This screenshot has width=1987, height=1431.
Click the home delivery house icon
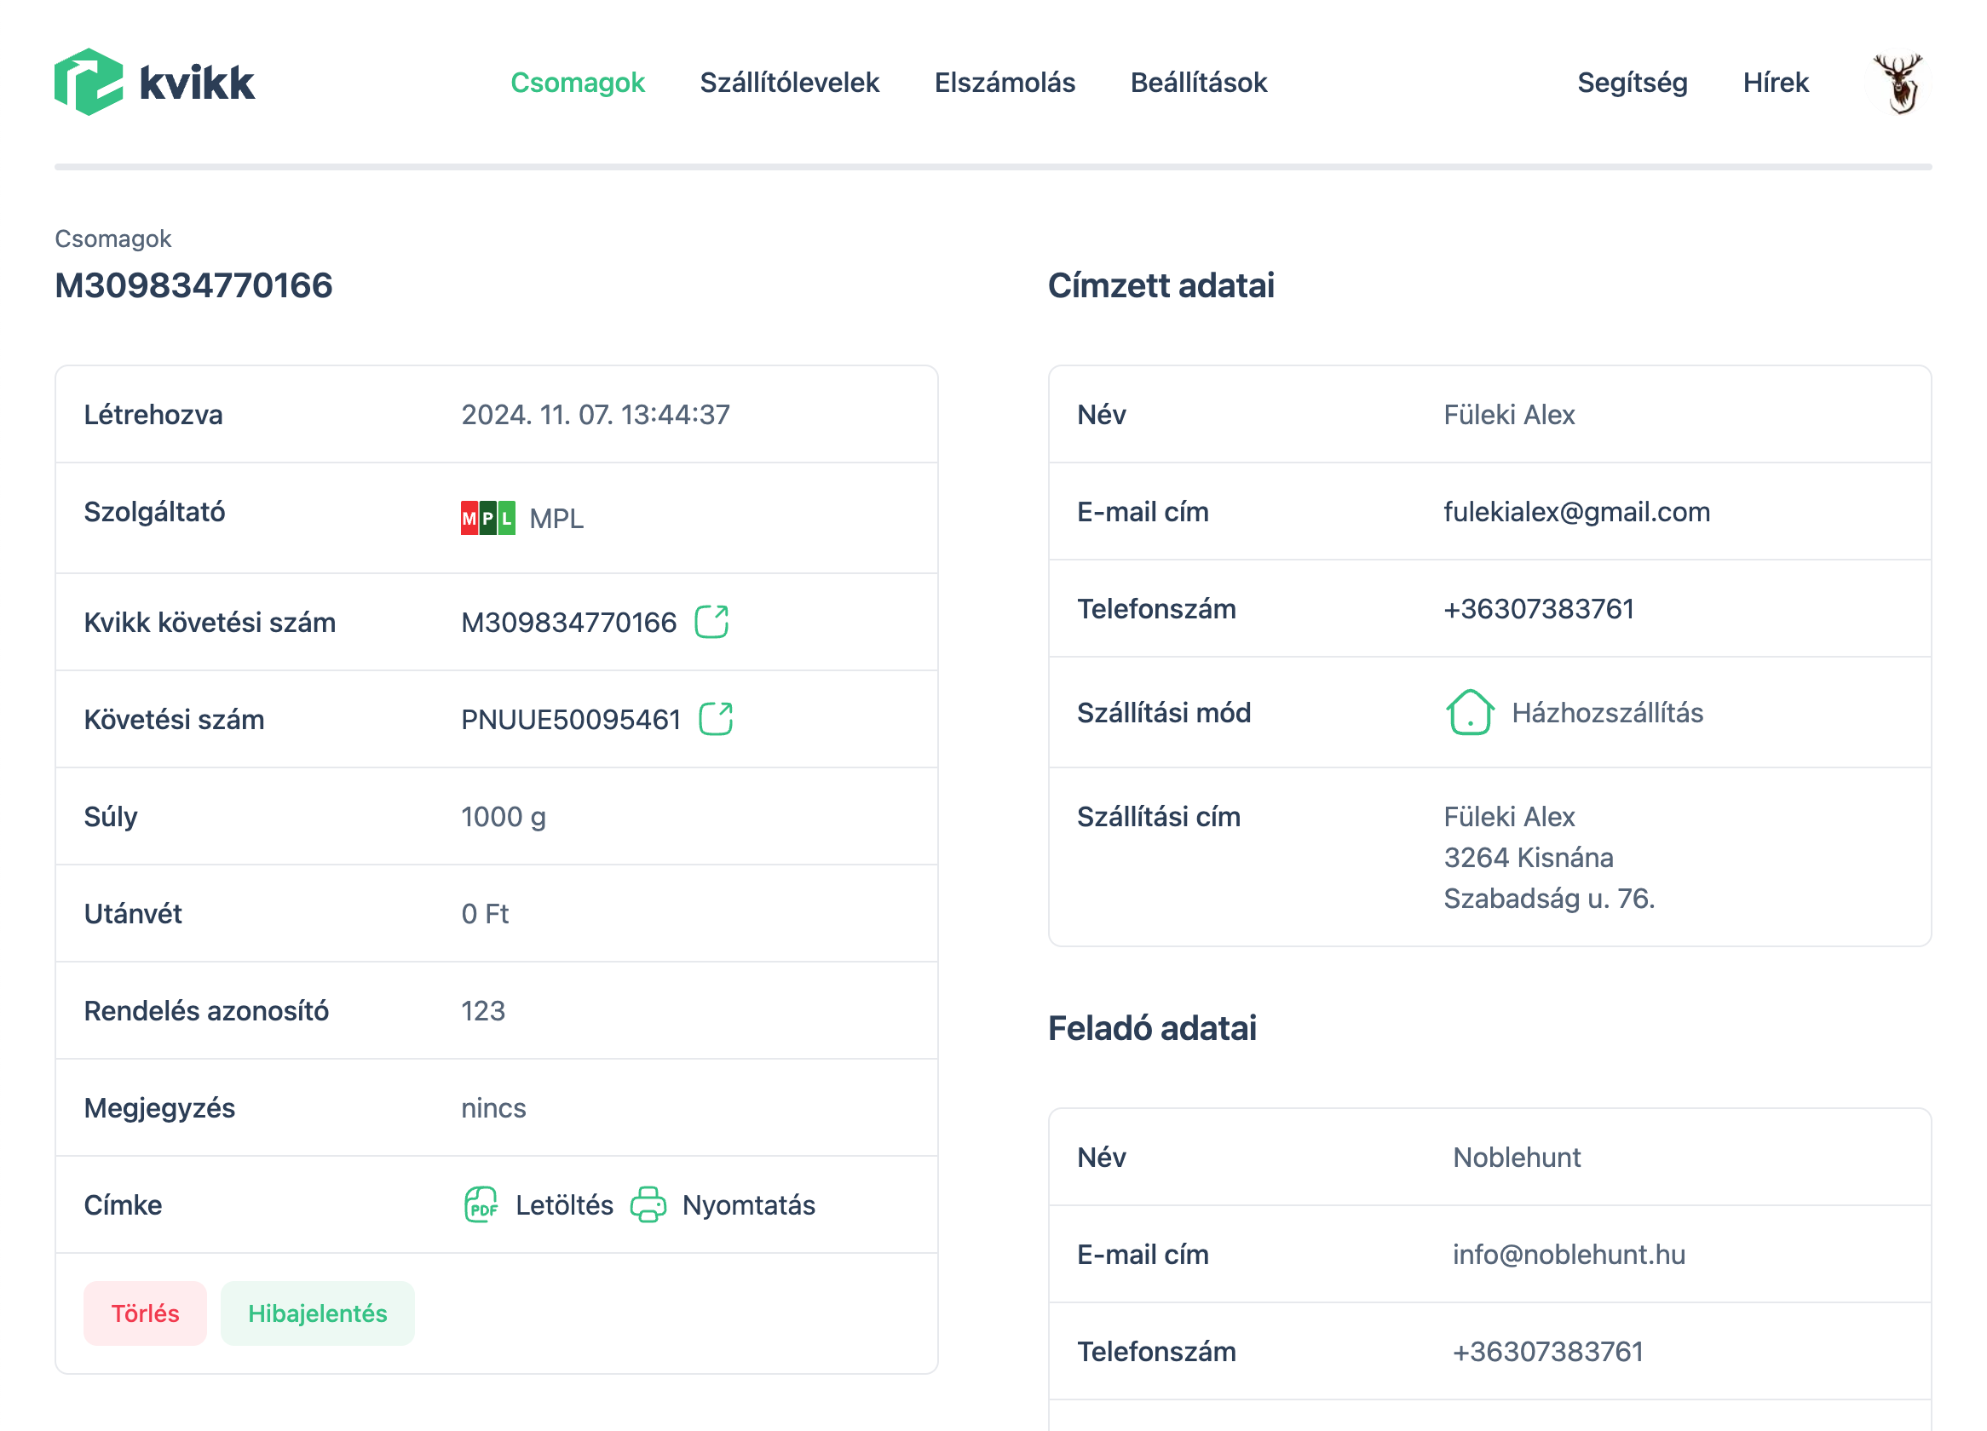coord(1469,713)
